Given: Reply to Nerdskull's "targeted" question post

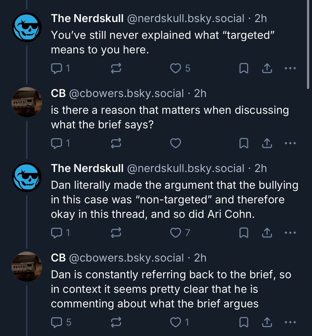Looking at the screenshot, I should coord(60,69).
